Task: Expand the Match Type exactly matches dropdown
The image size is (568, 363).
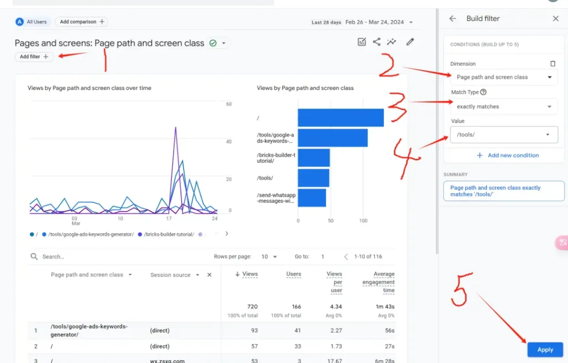Action: (x=504, y=106)
